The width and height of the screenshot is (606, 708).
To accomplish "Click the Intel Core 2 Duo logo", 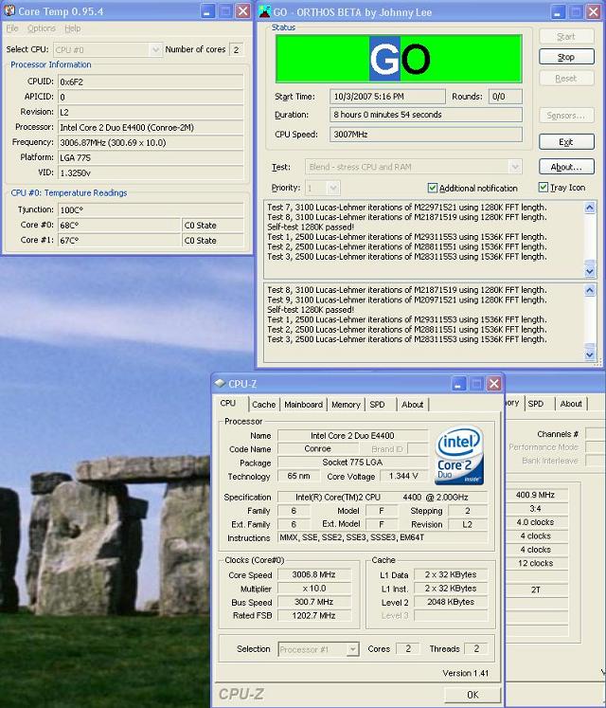I will tap(459, 455).
